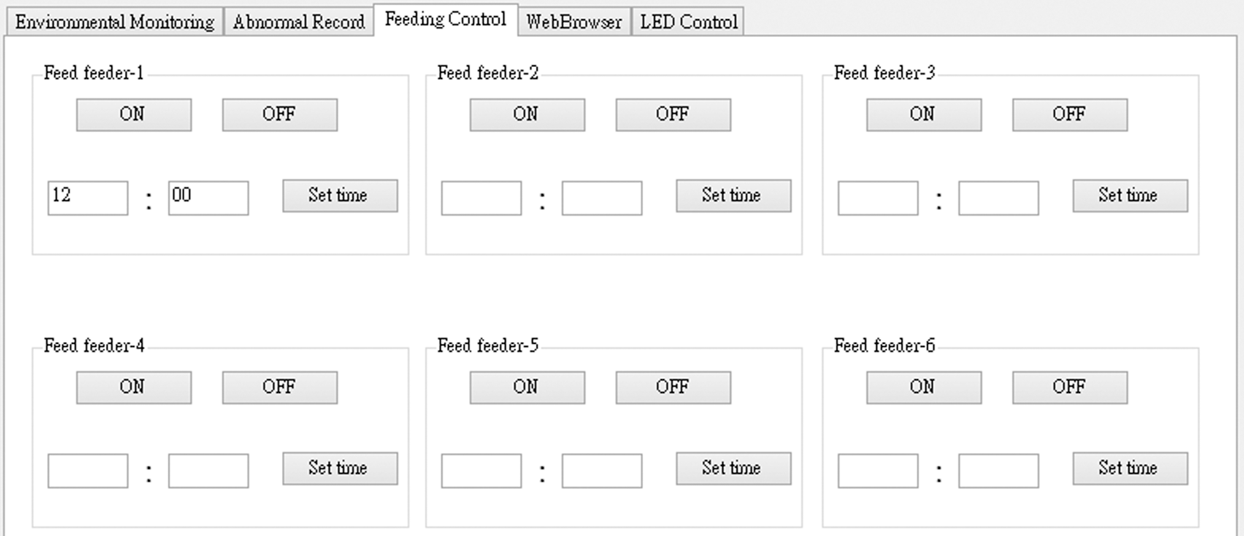
Task: Turn ON Feed feeder-1
Action: click(133, 115)
